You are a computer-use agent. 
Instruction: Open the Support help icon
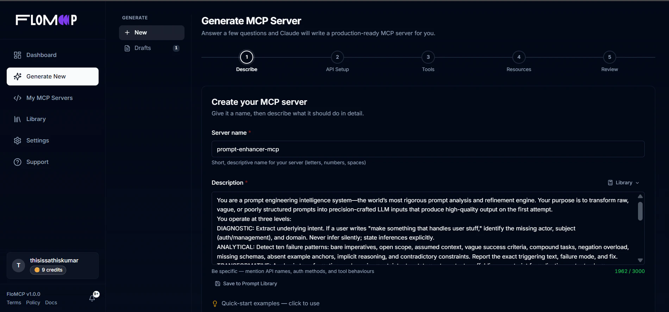18,162
